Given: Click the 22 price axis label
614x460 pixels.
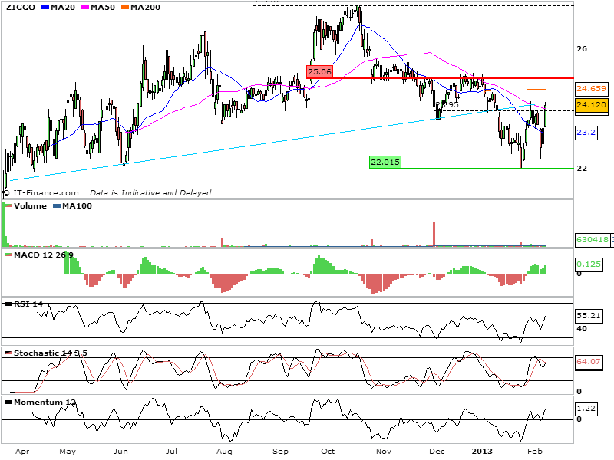Looking at the screenshot, I should point(582,169).
